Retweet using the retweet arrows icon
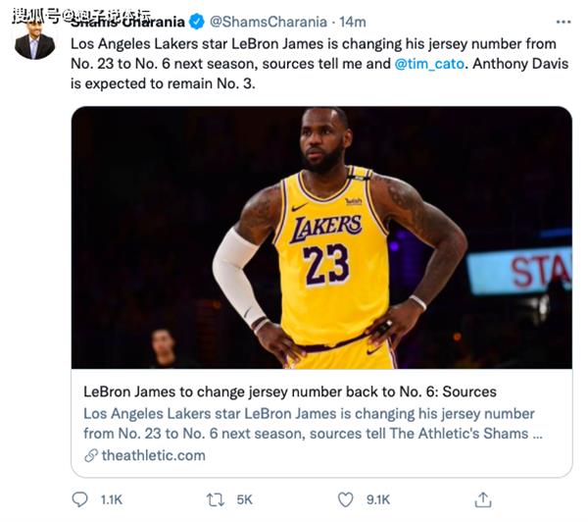The width and height of the screenshot is (588, 522). (216, 499)
